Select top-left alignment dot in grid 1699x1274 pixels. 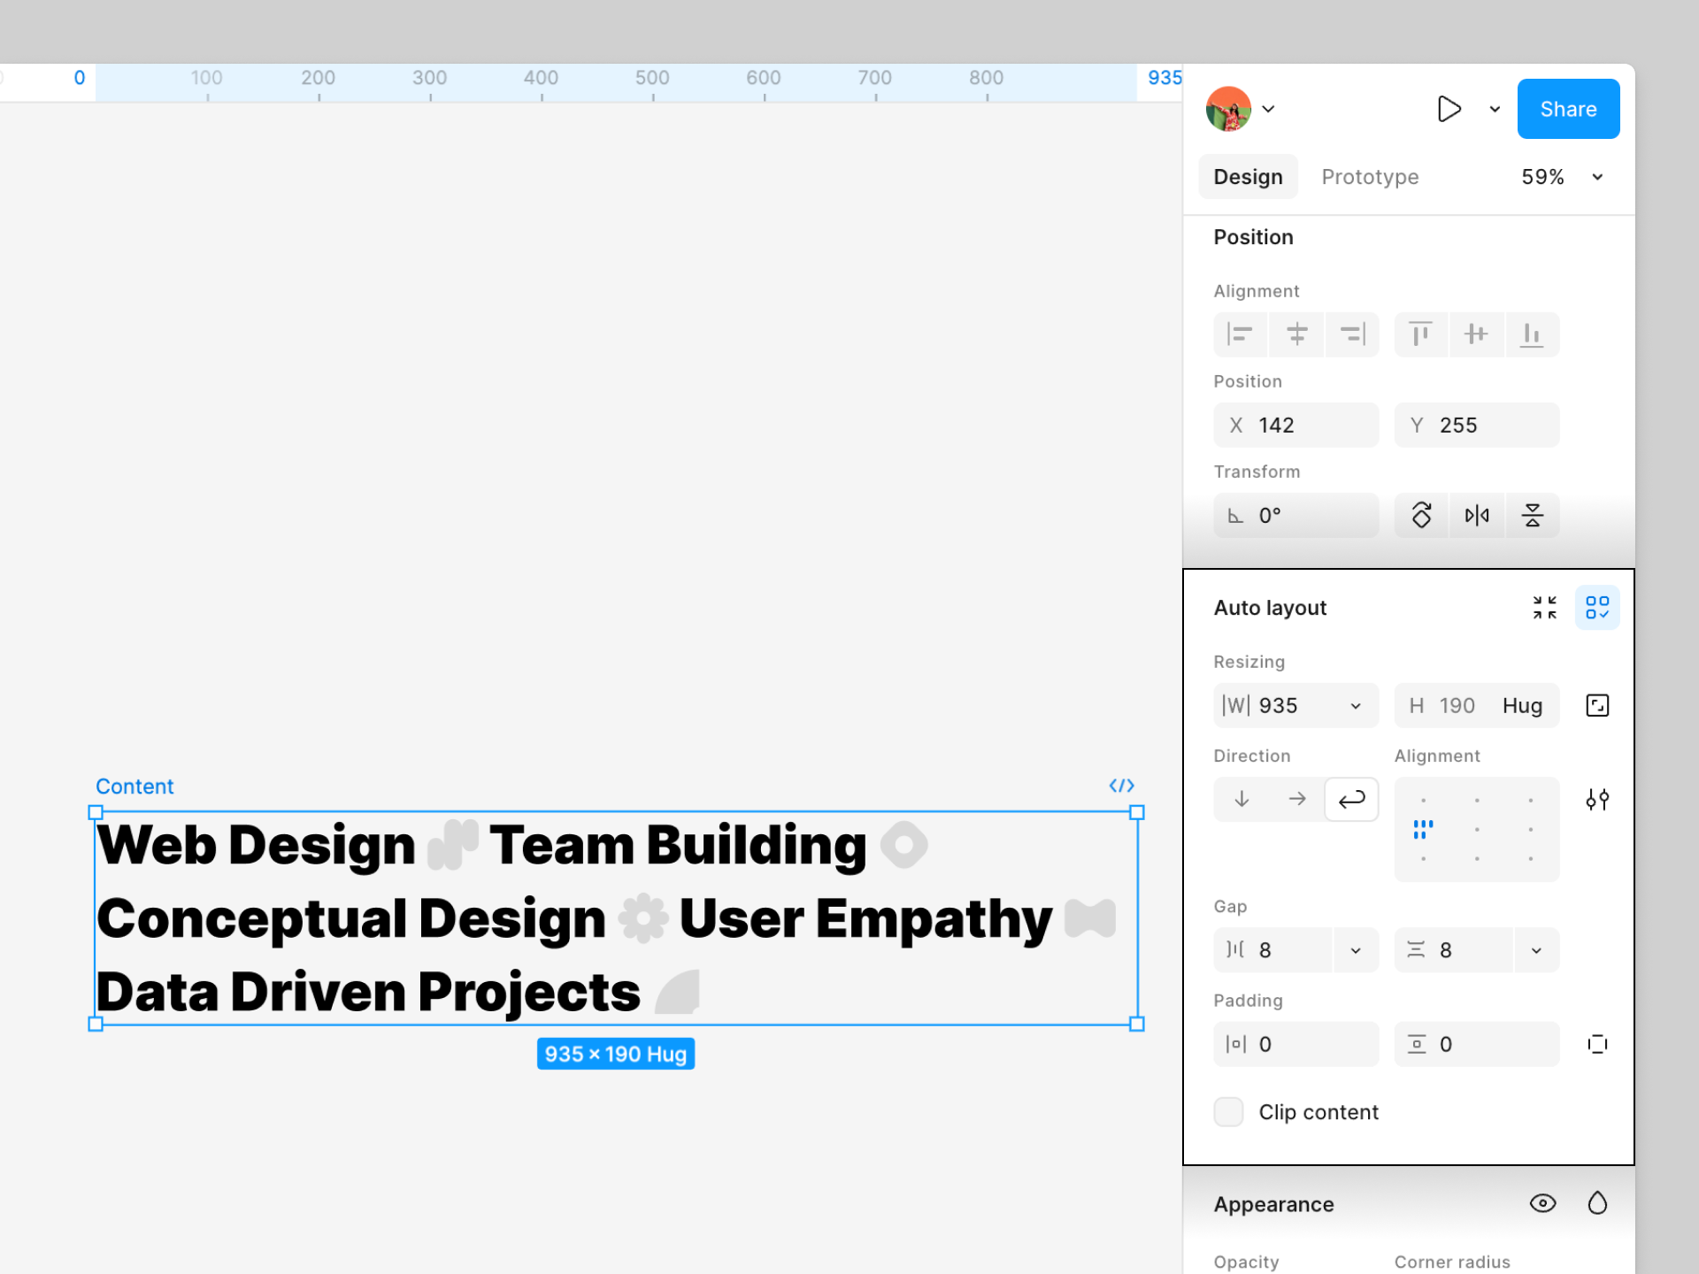(x=1423, y=801)
